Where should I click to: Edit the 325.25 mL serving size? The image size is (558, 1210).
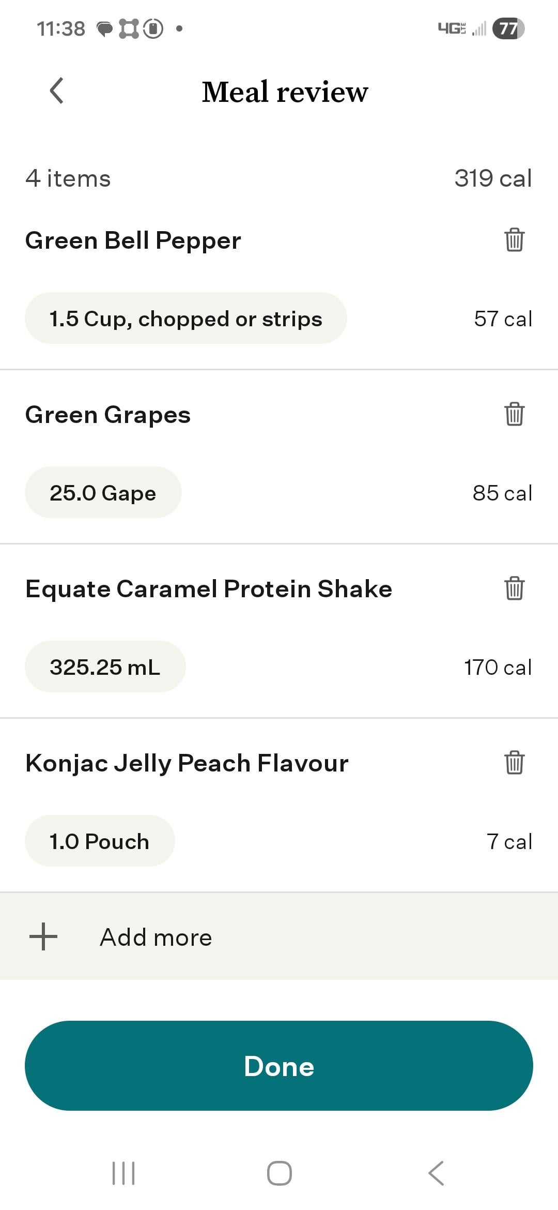(105, 667)
